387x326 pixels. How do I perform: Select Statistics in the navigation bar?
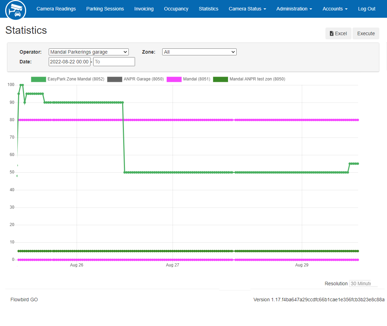[x=208, y=9]
